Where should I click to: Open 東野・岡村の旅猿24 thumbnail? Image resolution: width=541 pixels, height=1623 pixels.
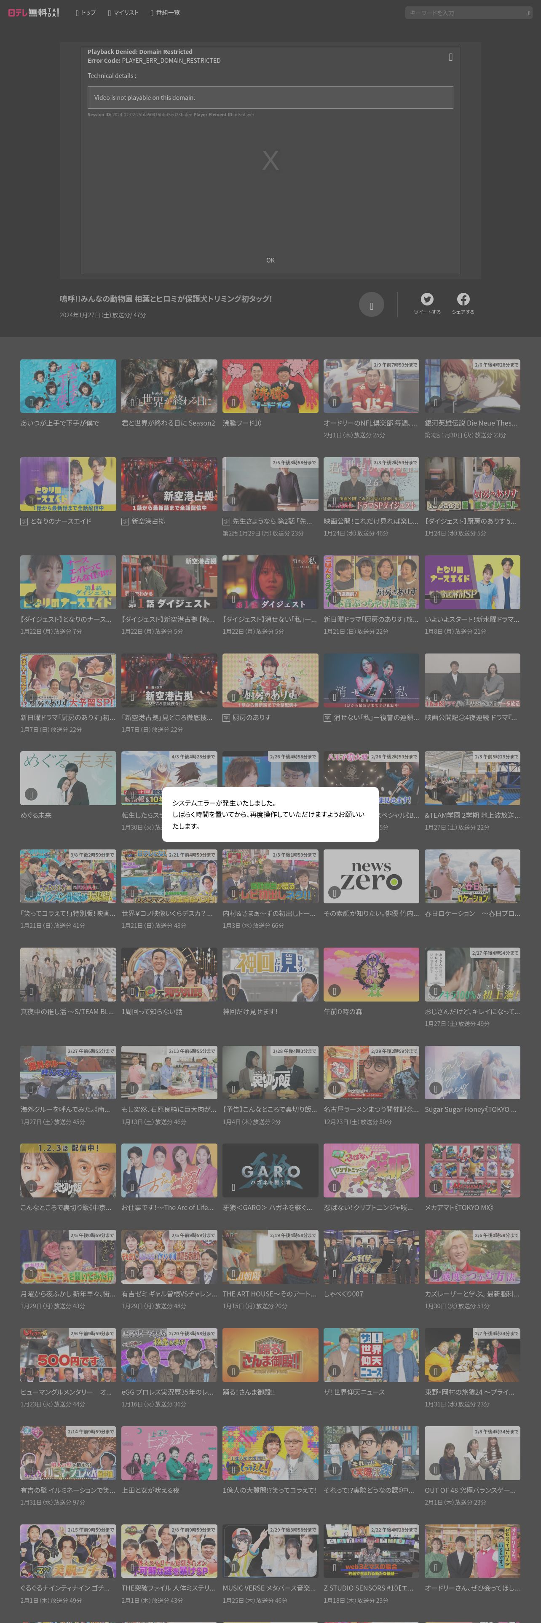point(472,1355)
